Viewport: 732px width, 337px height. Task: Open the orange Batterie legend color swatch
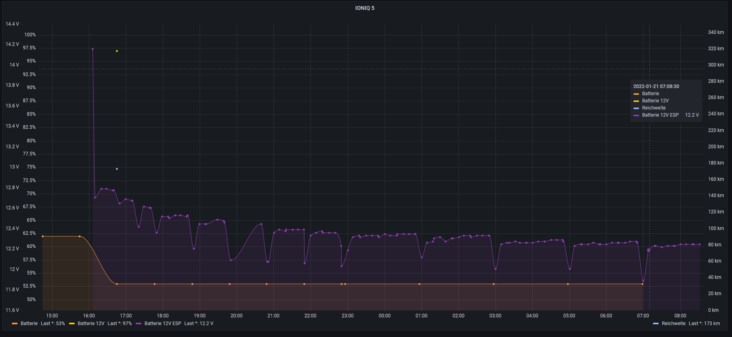pos(15,324)
